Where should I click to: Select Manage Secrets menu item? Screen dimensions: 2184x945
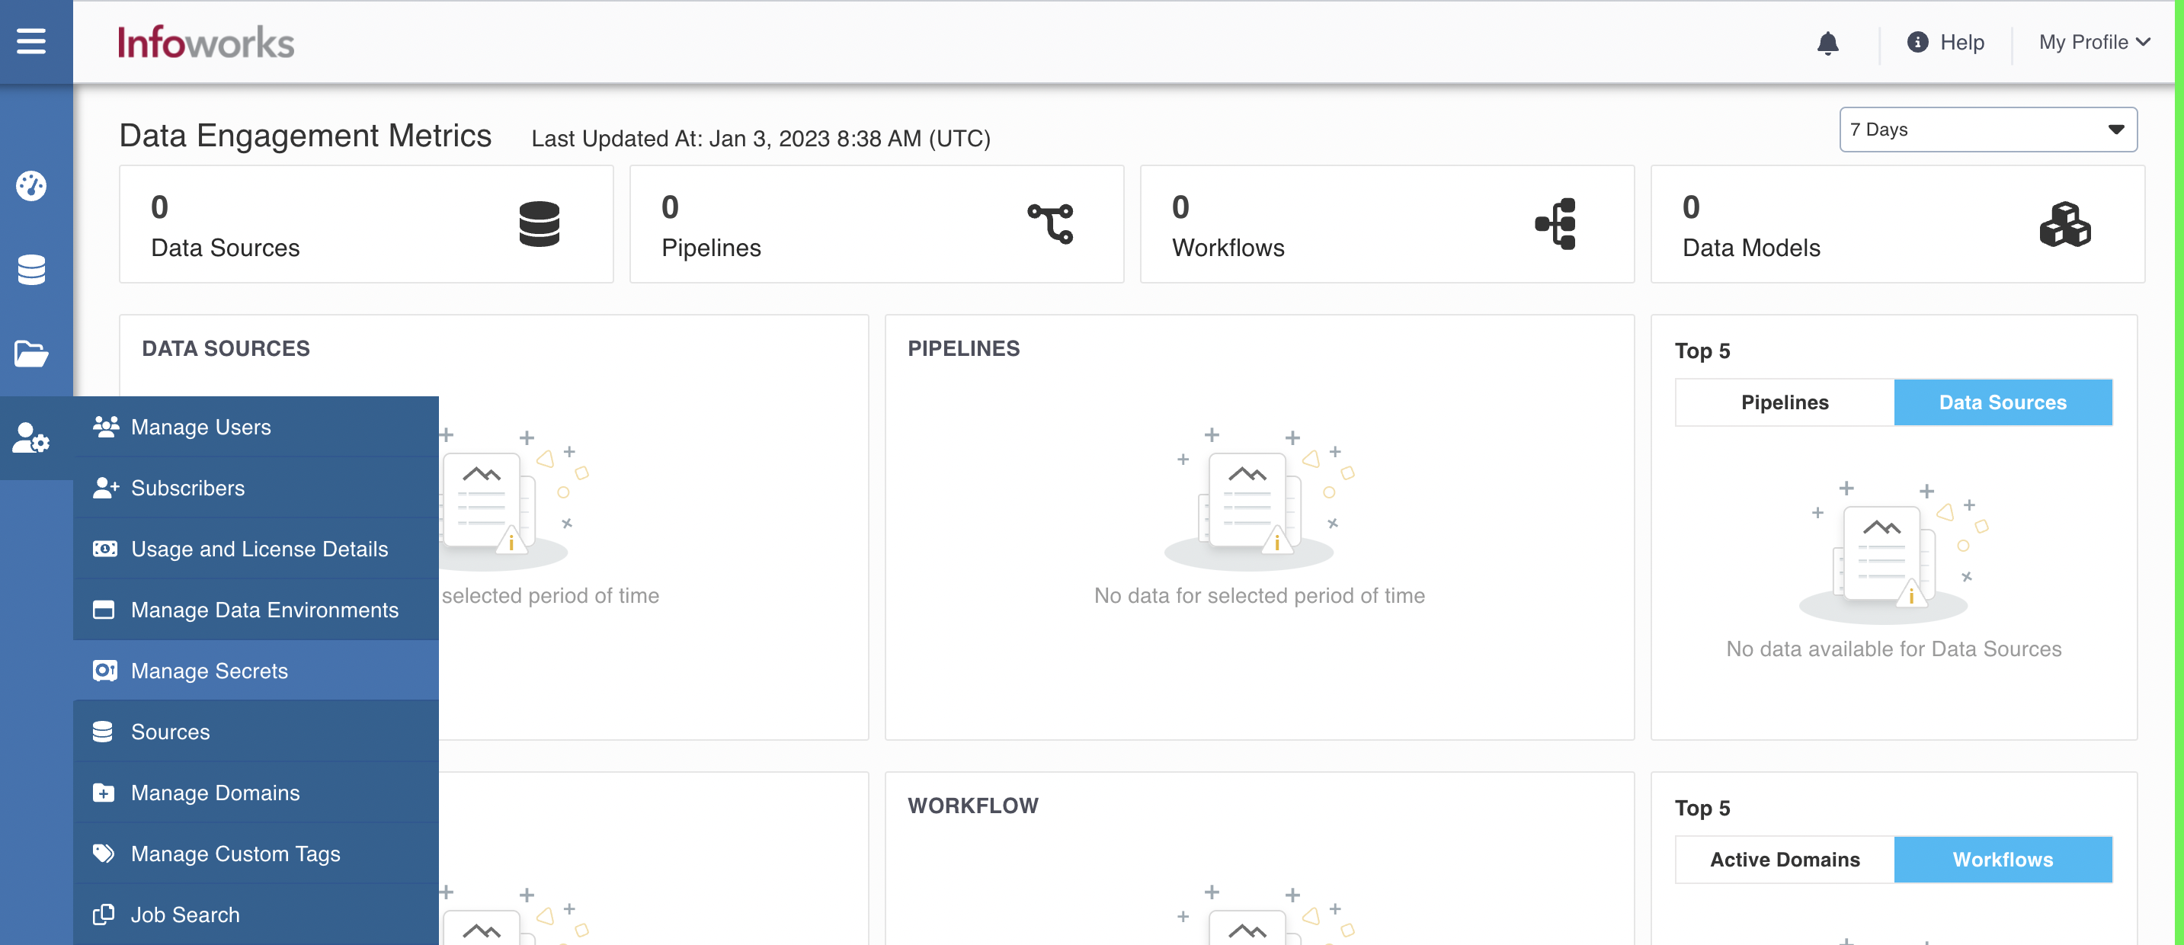click(256, 671)
